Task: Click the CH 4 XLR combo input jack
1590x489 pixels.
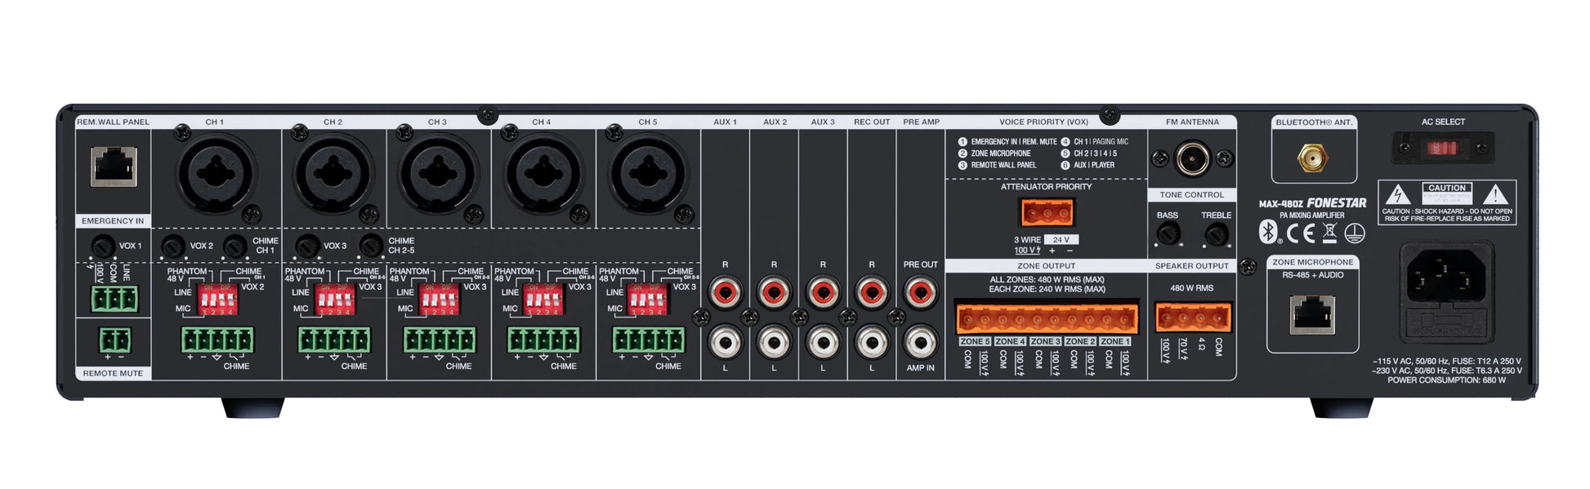Action: [x=543, y=173]
